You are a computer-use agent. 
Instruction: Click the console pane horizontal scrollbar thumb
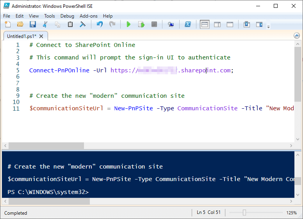pyautogui.click(x=49, y=201)
